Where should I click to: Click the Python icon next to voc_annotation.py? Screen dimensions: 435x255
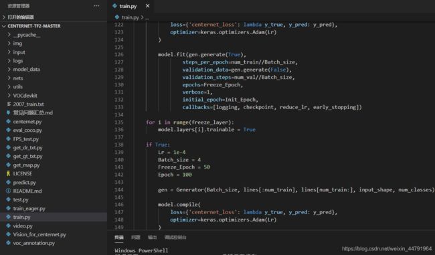(x=8, y=243)
